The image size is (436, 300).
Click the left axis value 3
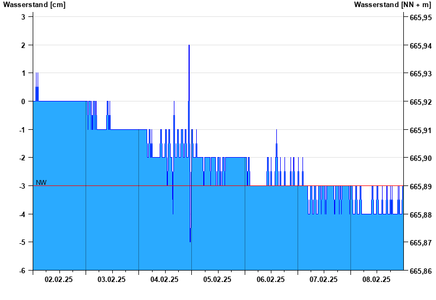click(x=23, y=17)
